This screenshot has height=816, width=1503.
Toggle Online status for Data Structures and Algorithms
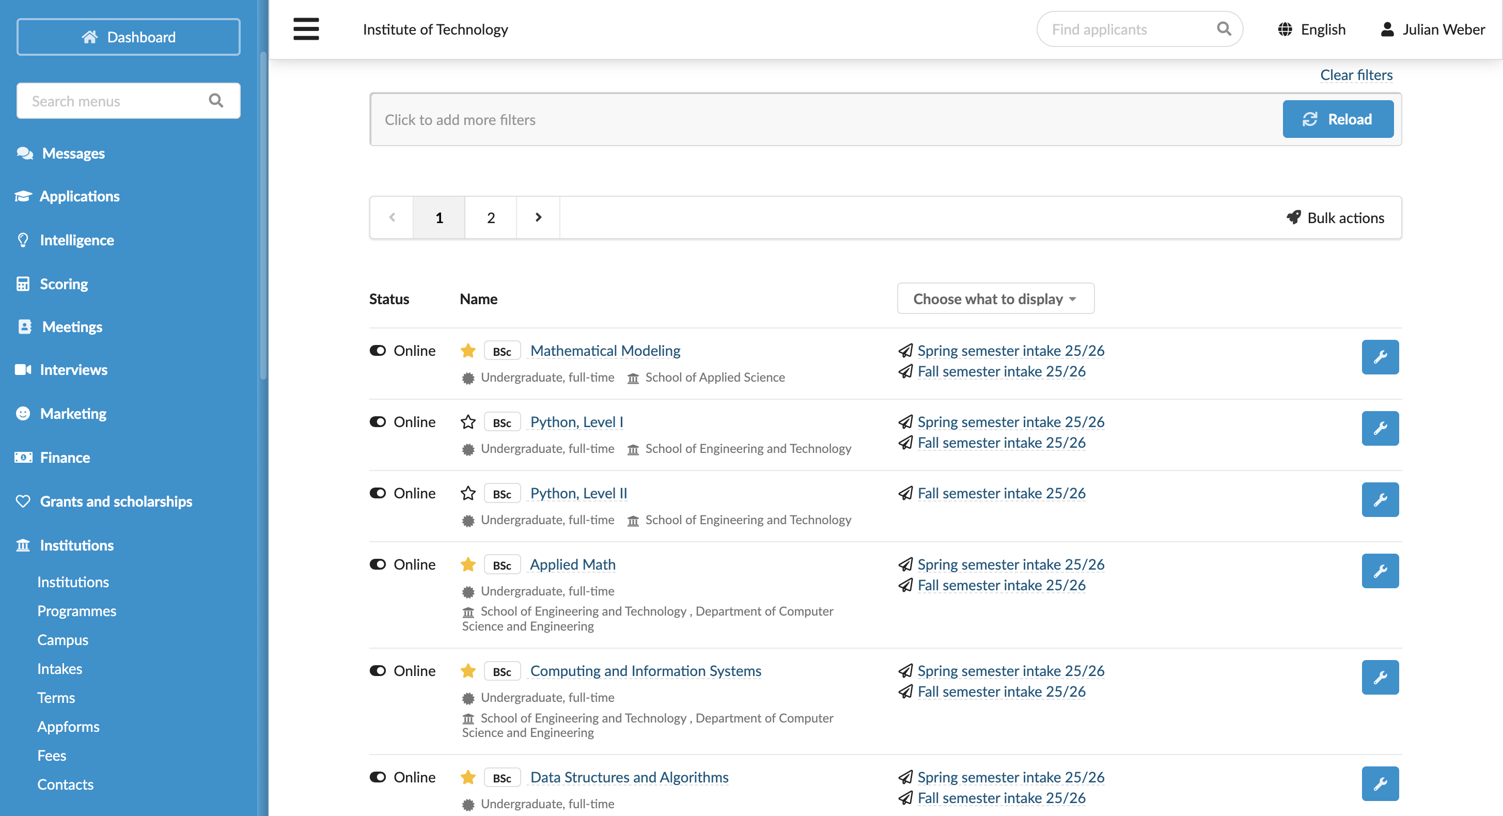pos(378,777)
